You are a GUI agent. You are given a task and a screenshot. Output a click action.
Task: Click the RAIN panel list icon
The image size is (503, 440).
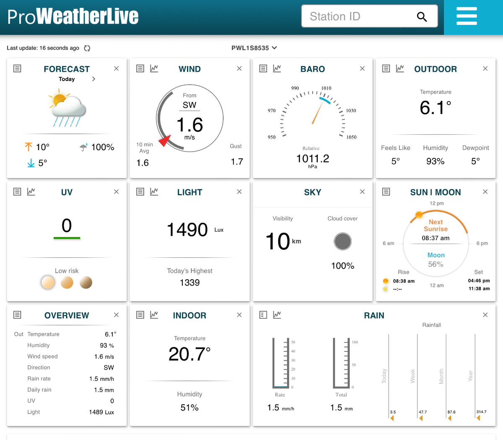tap(263, 314)
